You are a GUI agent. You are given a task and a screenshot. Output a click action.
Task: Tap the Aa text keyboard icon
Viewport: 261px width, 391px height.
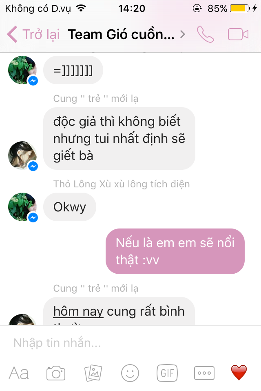tap(19, 373)
